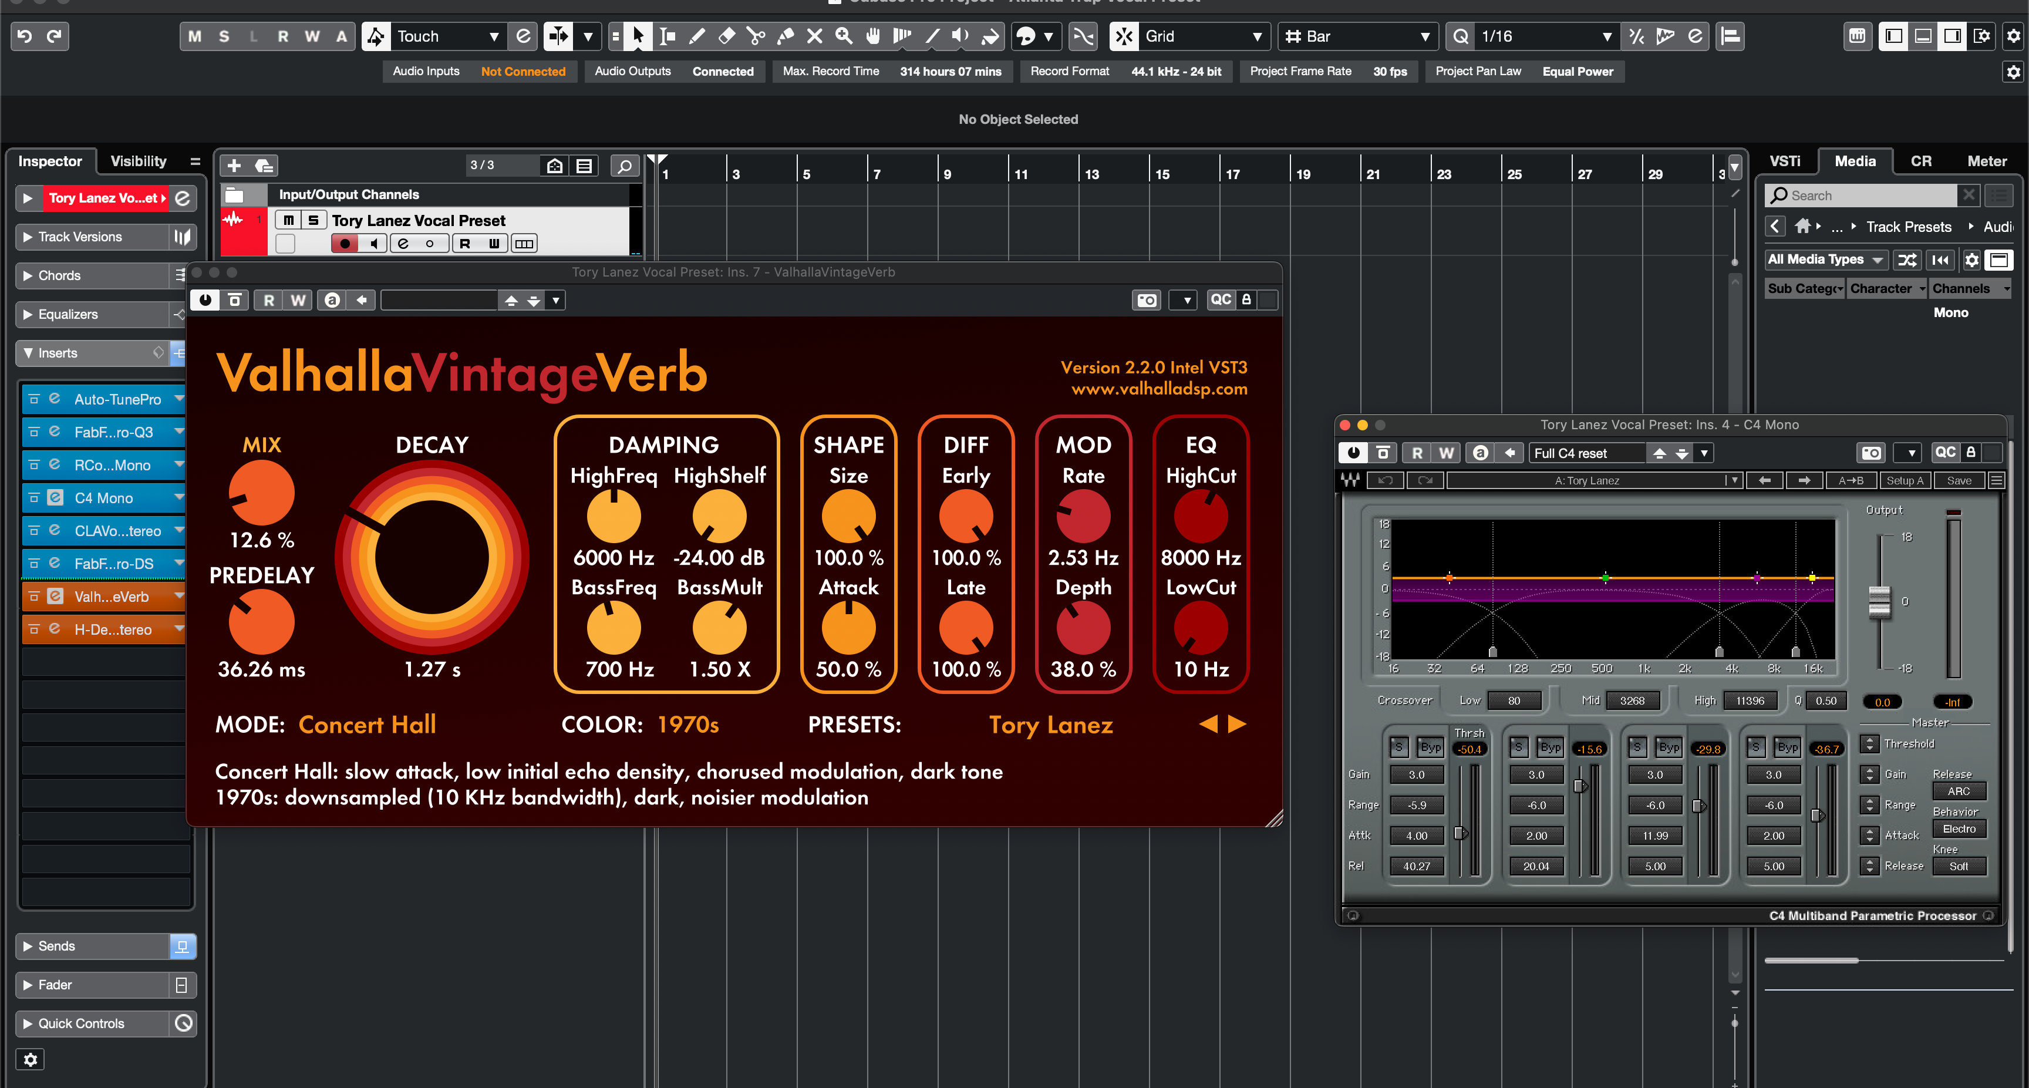This screenshot has height=1088, width=2029.
Task: Select the Range Selection tool
Action: click(667, 36)
